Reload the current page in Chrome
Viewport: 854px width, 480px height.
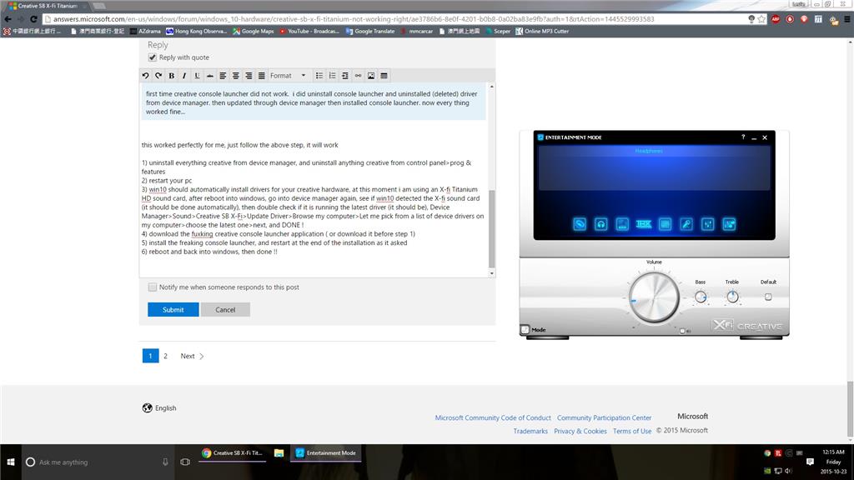click(33, 19)
